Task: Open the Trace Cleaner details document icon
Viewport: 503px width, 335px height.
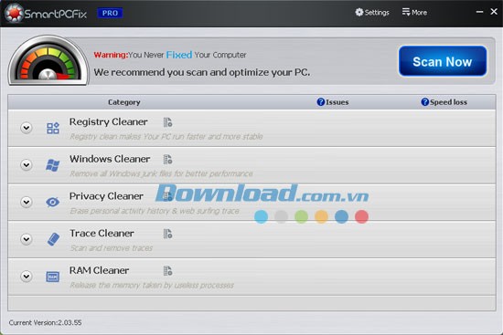Action: [167, 234]
